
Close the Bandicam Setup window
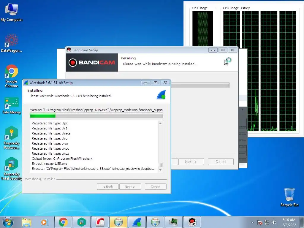pos(232,50)
